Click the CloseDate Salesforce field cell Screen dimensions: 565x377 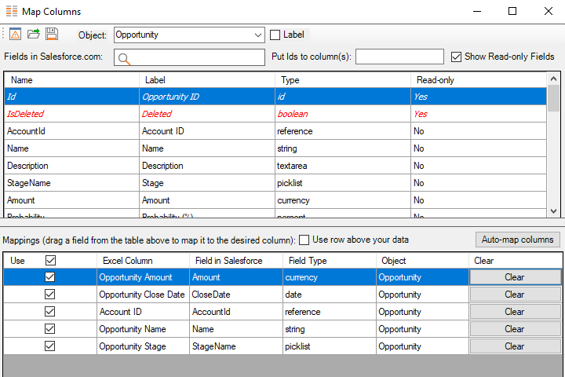[x=236, y=295]
